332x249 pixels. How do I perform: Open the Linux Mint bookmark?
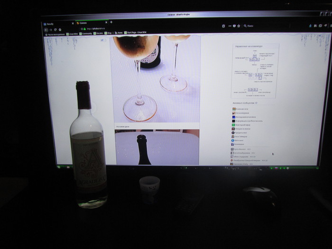[74, 34]
